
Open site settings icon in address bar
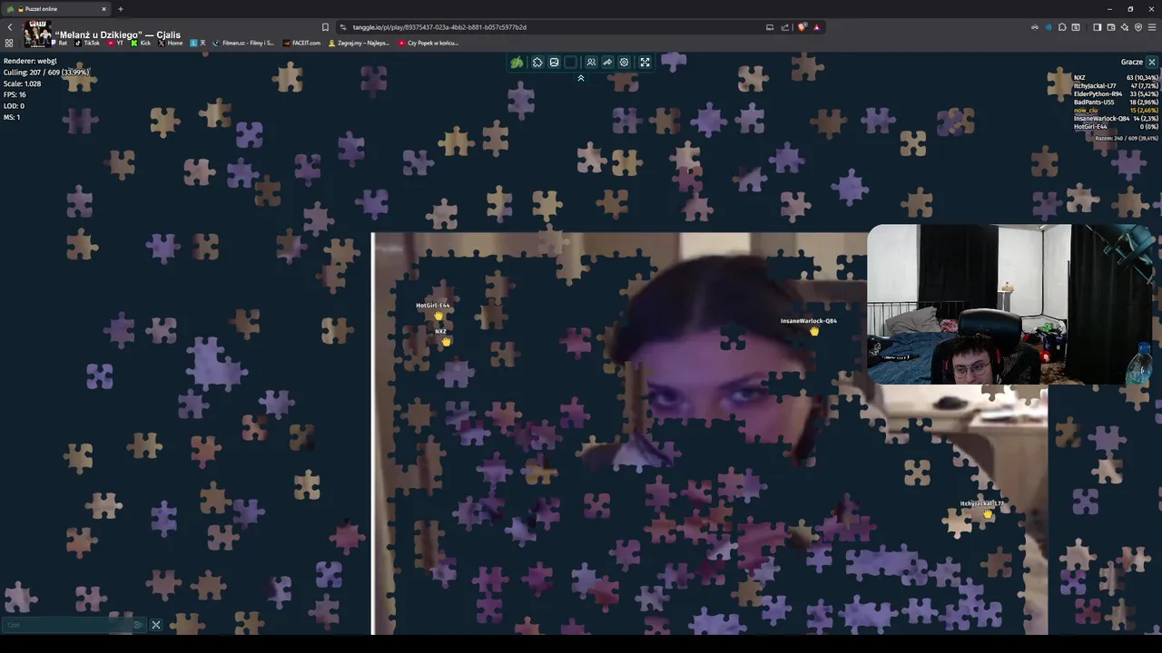(x=343, y=27)
